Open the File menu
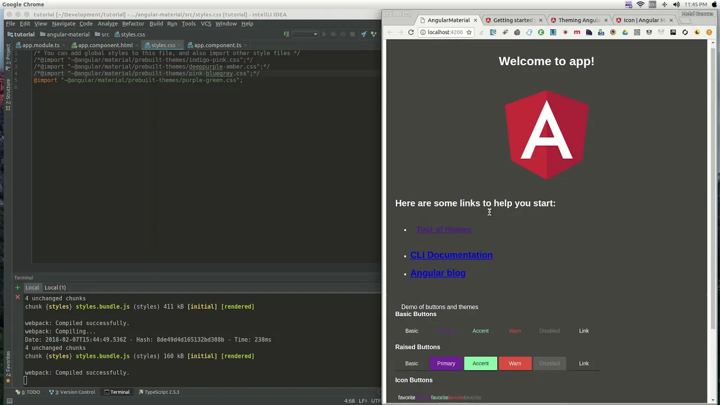720x405 pixels. 10,24
